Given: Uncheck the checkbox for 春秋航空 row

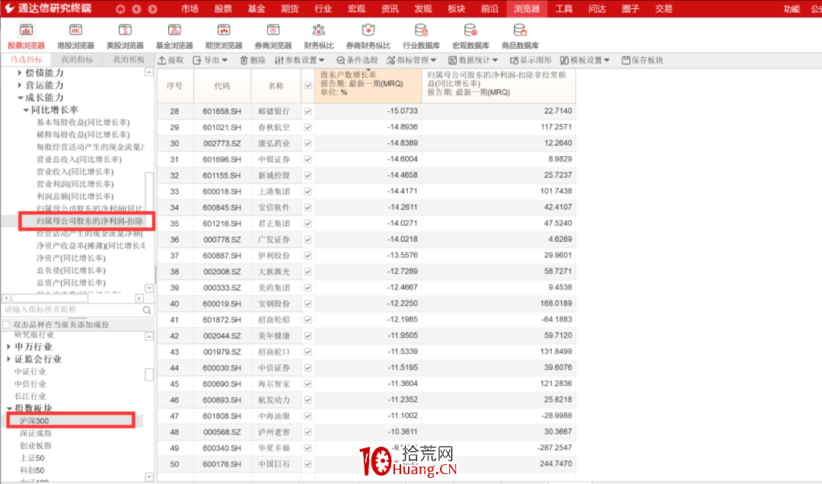Looking at the screenshot, I should [307, 127].
